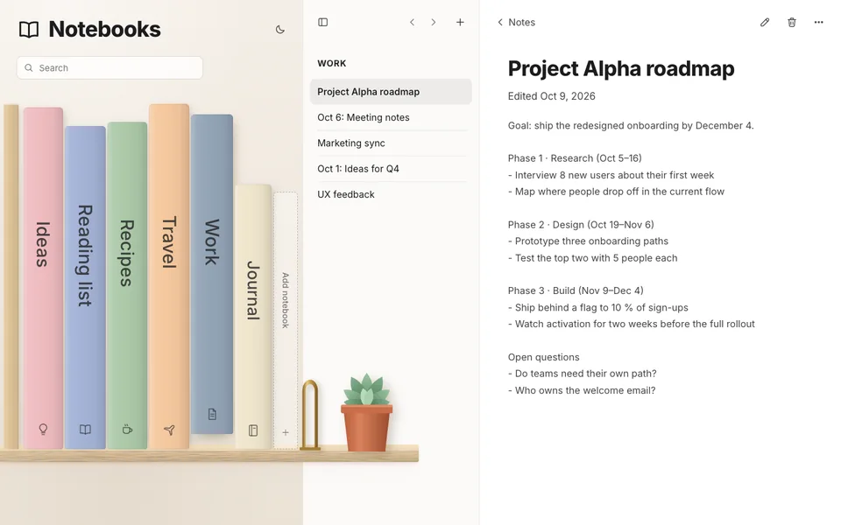The image size is (841, 525).
Task: Open the Oct 1: Ideas for Q4 note
Action: tap(391, 169)
